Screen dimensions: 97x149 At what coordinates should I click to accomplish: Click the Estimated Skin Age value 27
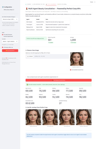point(60,103)
